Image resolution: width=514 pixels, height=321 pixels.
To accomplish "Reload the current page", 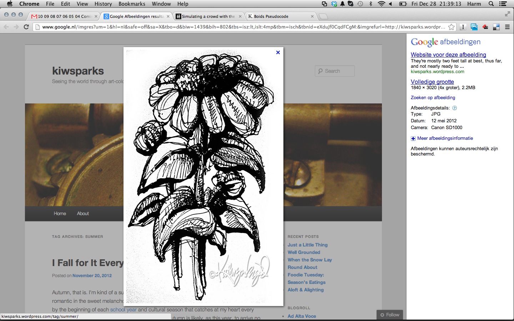I will pyautogui.click(x=26, y=27).
